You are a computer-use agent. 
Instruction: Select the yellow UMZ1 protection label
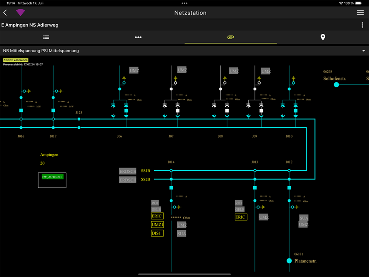click(x=157, y=225)
